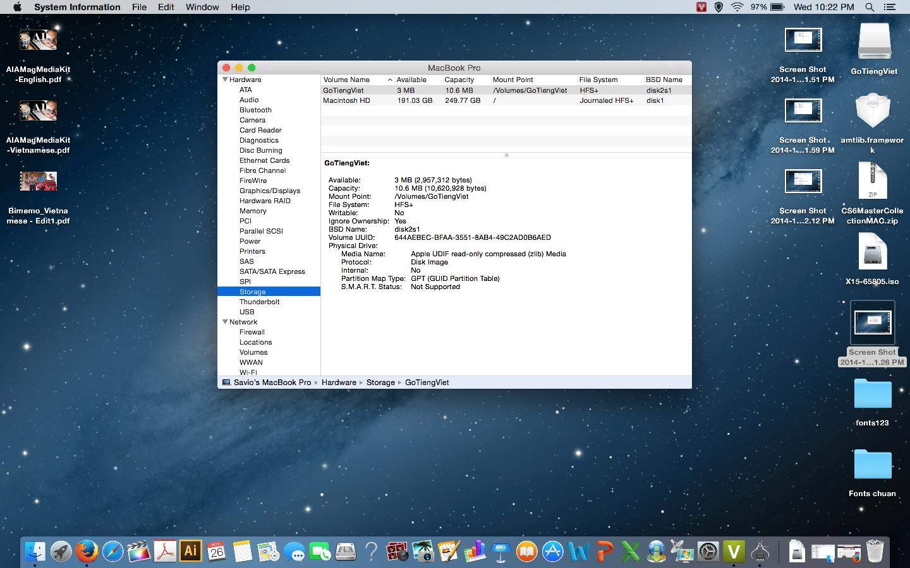
Task: Select AIAMagMediaKit-English.pdf on desktop
Action: (39, 56)
